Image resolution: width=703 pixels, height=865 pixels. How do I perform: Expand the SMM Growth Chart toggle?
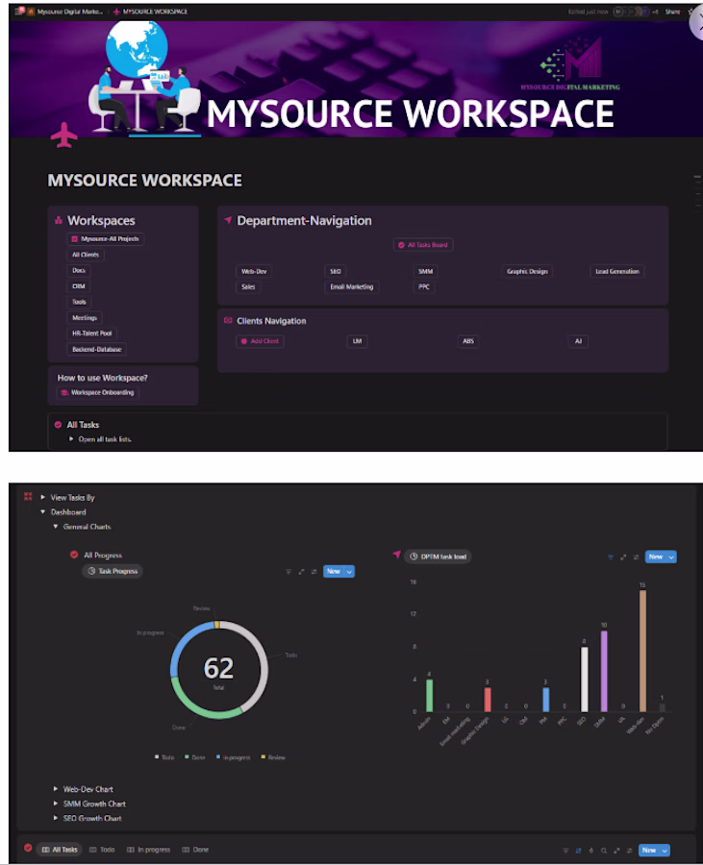[55, 803]
